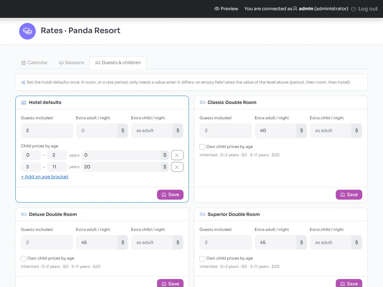
Task: Click Hotel defaults Extra child per night field
Action: click(152, 131)
